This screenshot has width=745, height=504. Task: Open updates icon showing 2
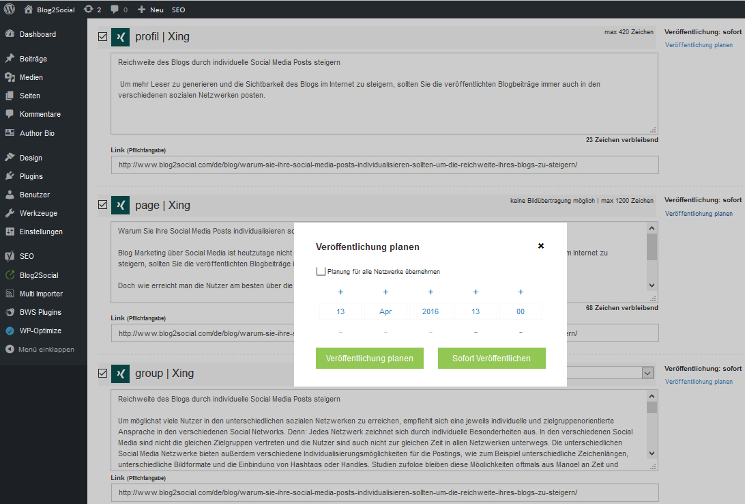coord(89,9)
